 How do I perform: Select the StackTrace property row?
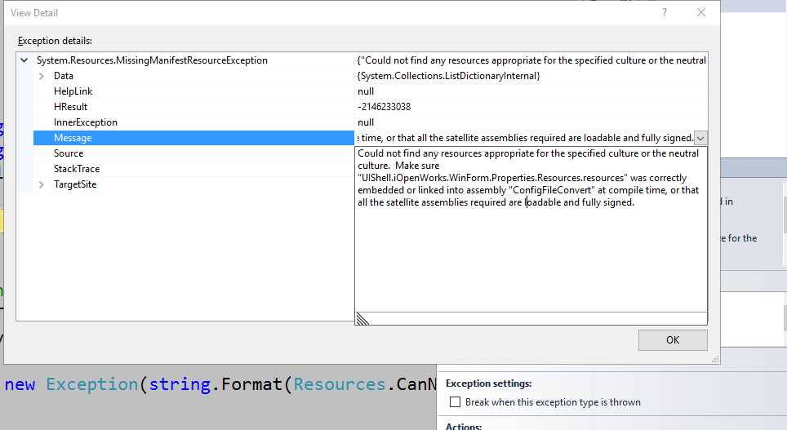(77, 169)
